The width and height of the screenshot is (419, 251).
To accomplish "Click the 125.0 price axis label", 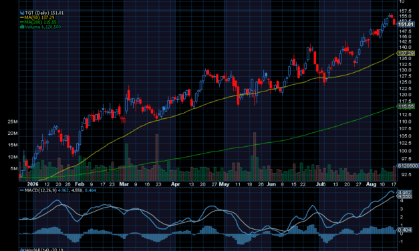I will pos(406,82).
